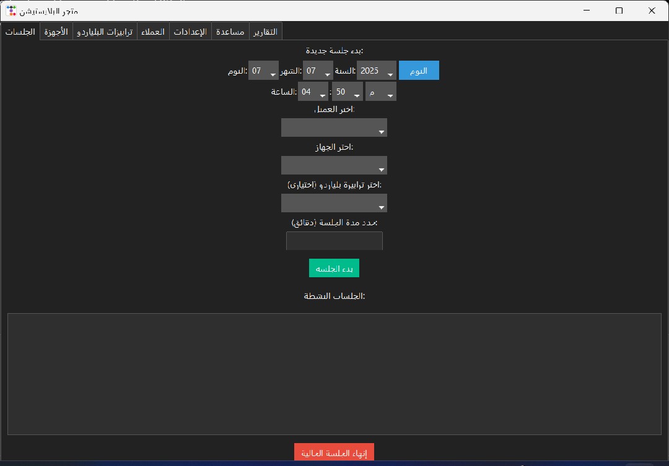669x466 pixels.
Task: Expand the year dropdown showing 2025
Action: pos(377,71)
